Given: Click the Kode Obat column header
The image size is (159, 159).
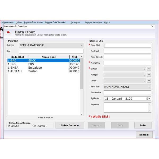Looking at the screenshot, I should (x=18, y=57).
